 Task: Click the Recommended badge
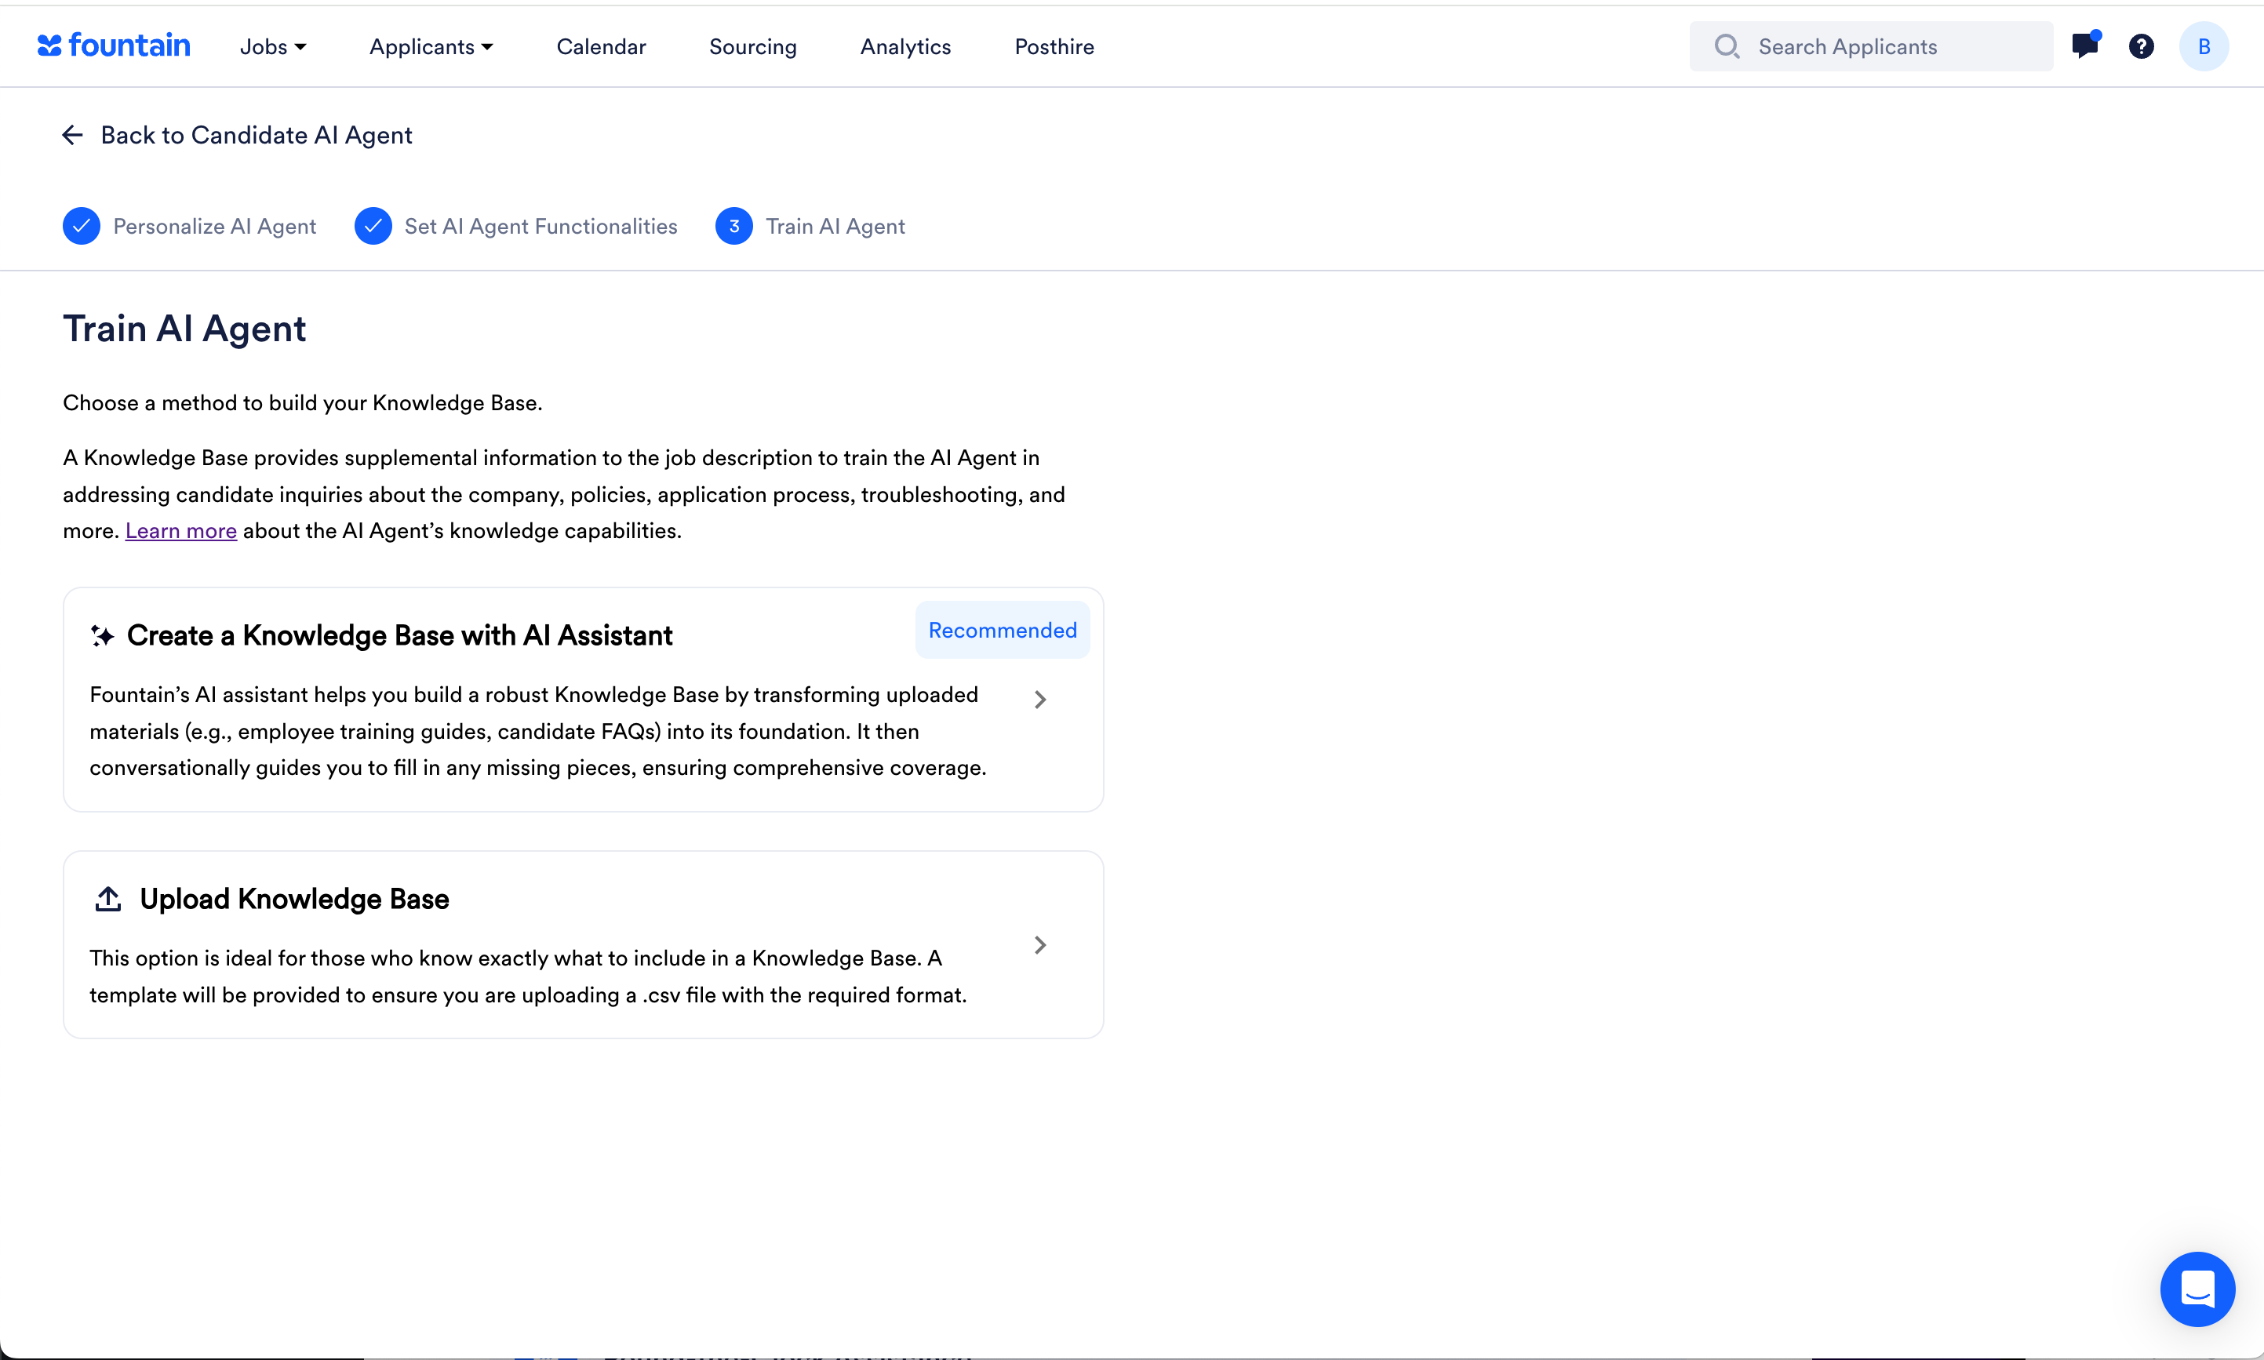click(x=1003, y=631)
